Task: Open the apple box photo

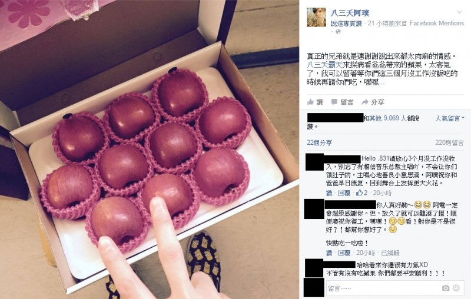Action: pos(150,149)
